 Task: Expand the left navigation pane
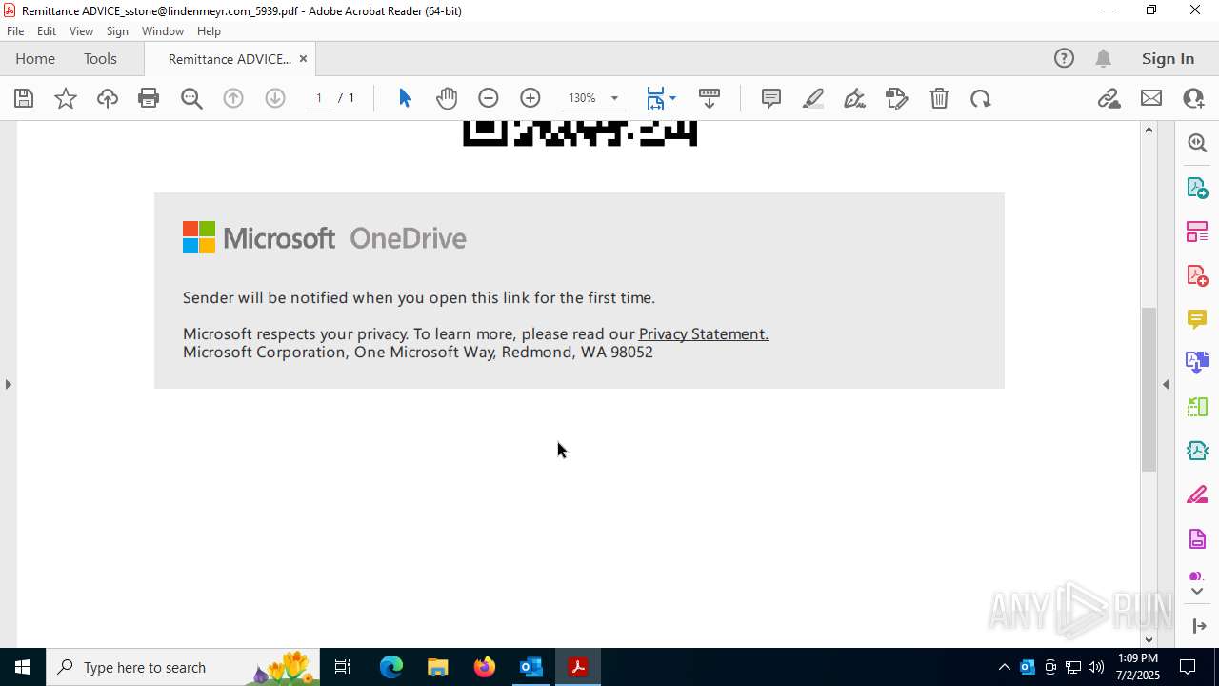coord(8,384)
